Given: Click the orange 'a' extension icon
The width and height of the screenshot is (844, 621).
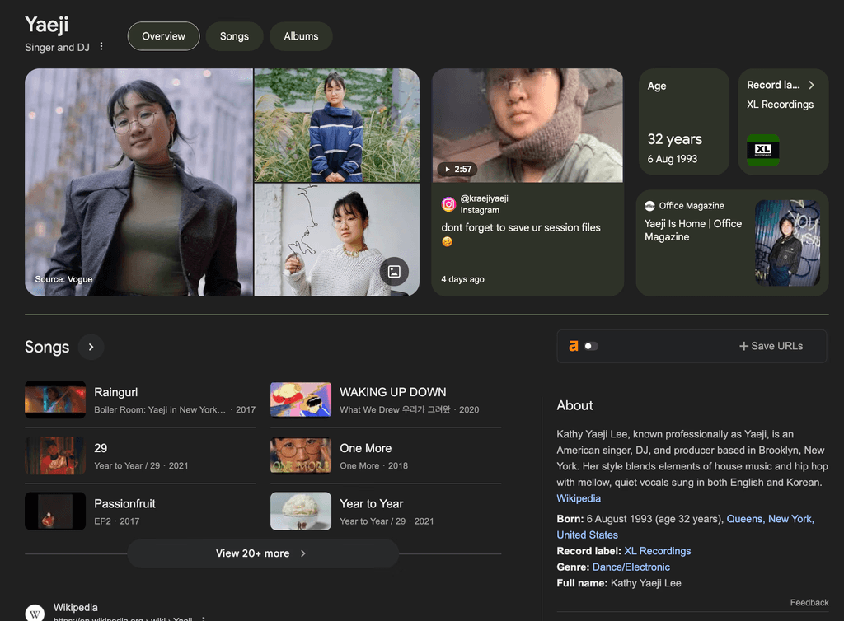Looking at the screenshot, I should click(x=574, y=346).
